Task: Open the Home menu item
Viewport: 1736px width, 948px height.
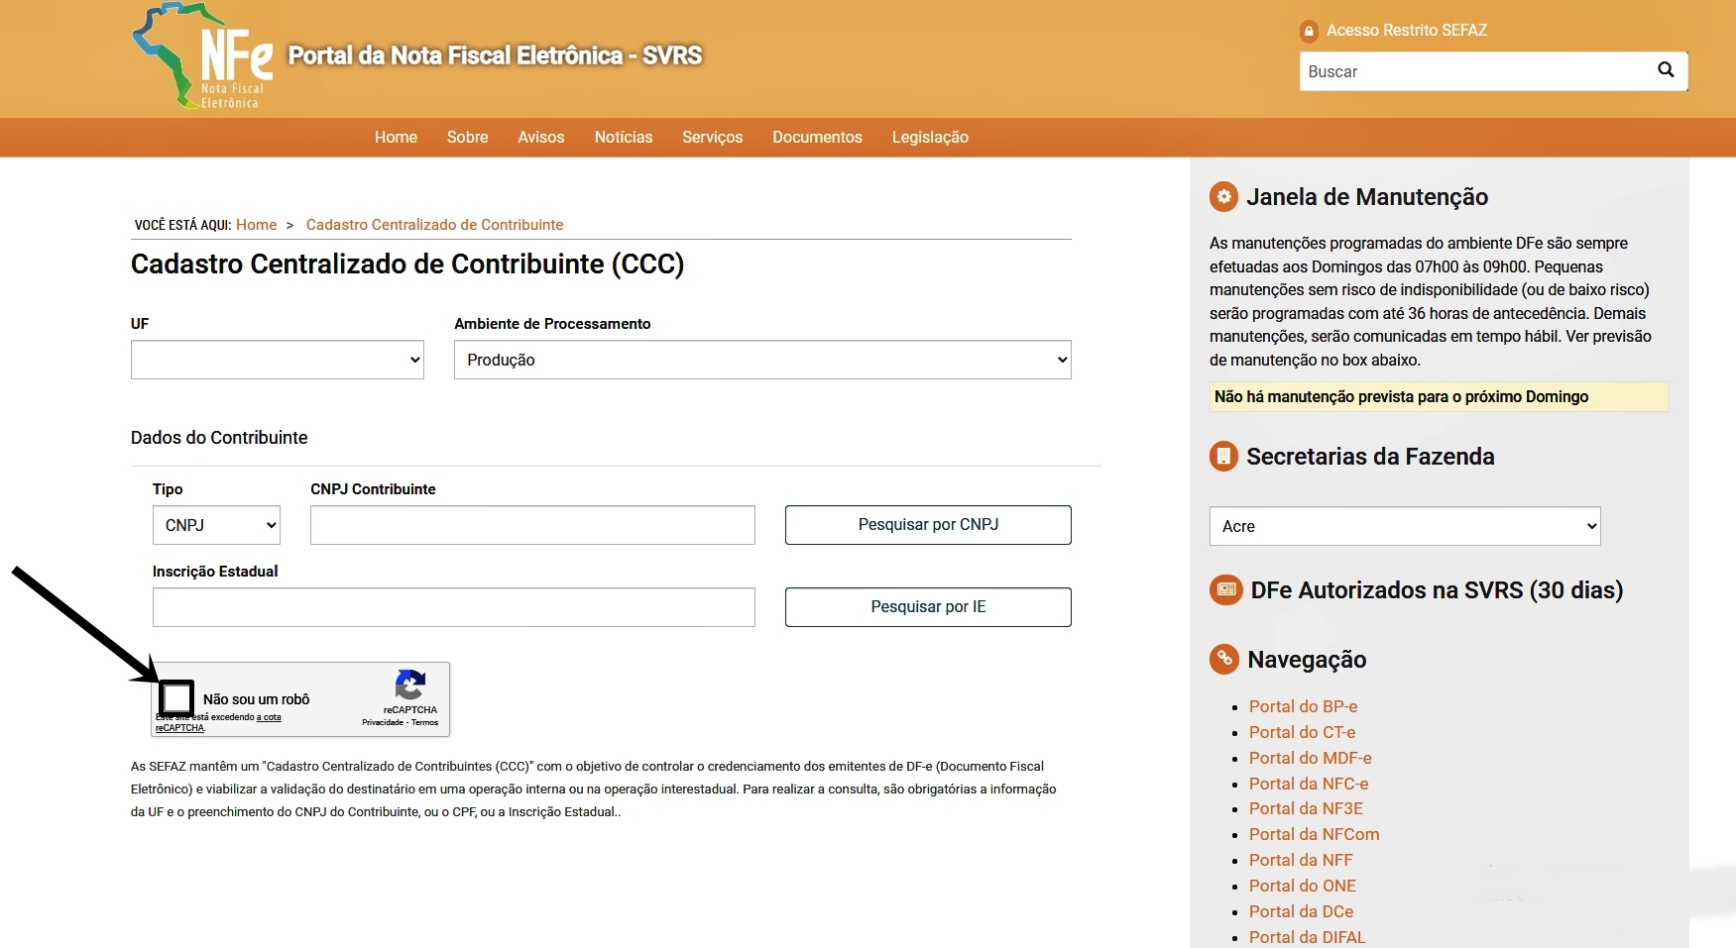Action: (x=396, y=137)
